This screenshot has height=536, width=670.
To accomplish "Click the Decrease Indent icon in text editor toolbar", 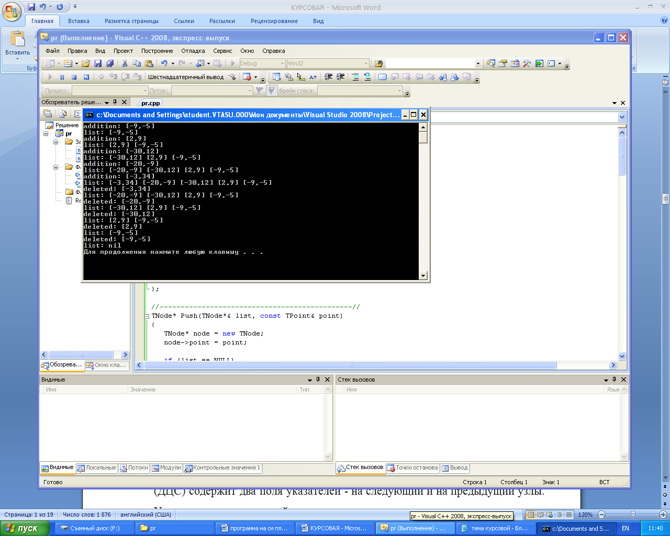I will [328, 77].
